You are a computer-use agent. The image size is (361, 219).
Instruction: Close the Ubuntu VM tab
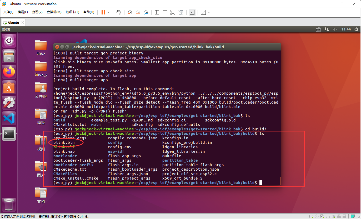22,23
